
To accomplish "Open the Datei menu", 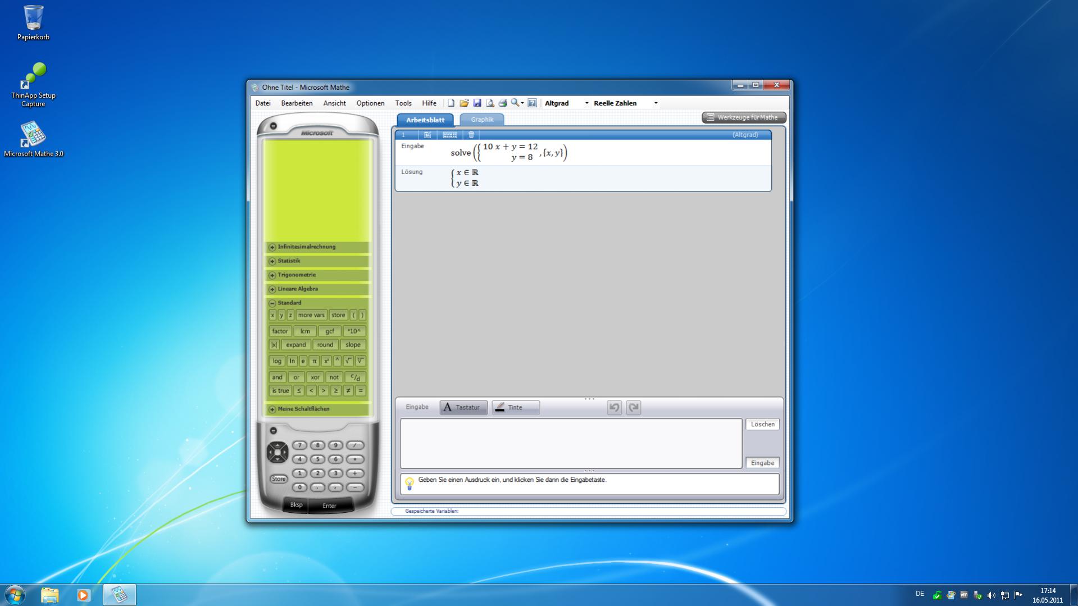I will [263, 103].
